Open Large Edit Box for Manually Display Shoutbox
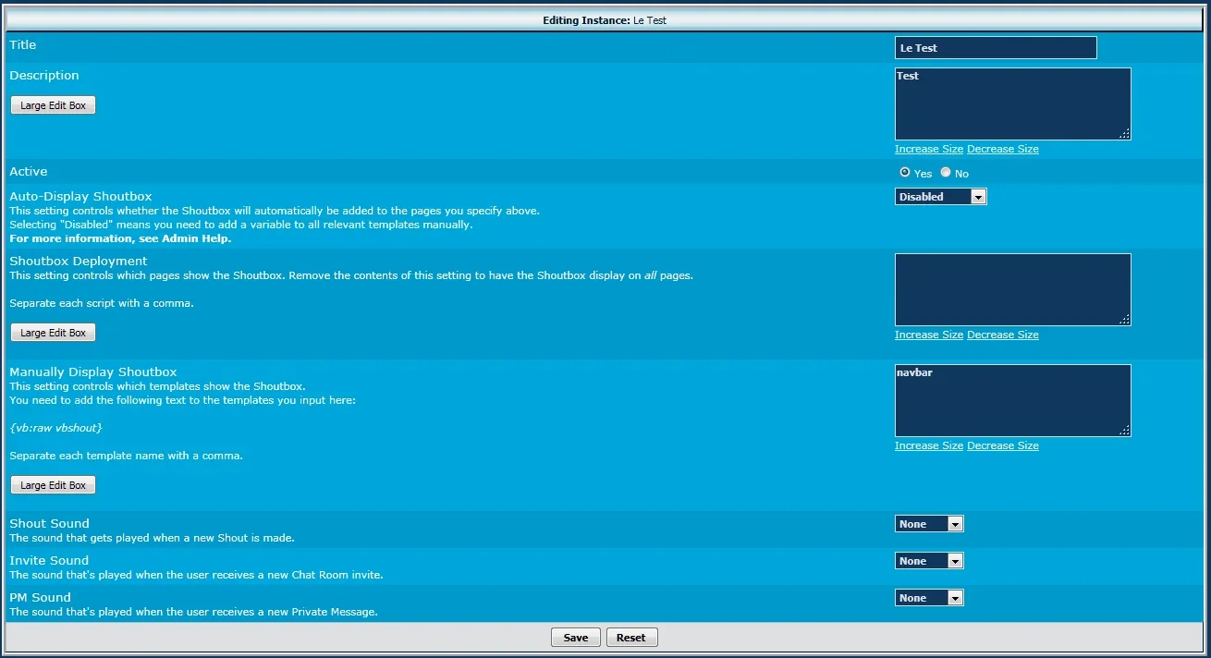Screen dimensions: 1211x658 pos(53,485)
